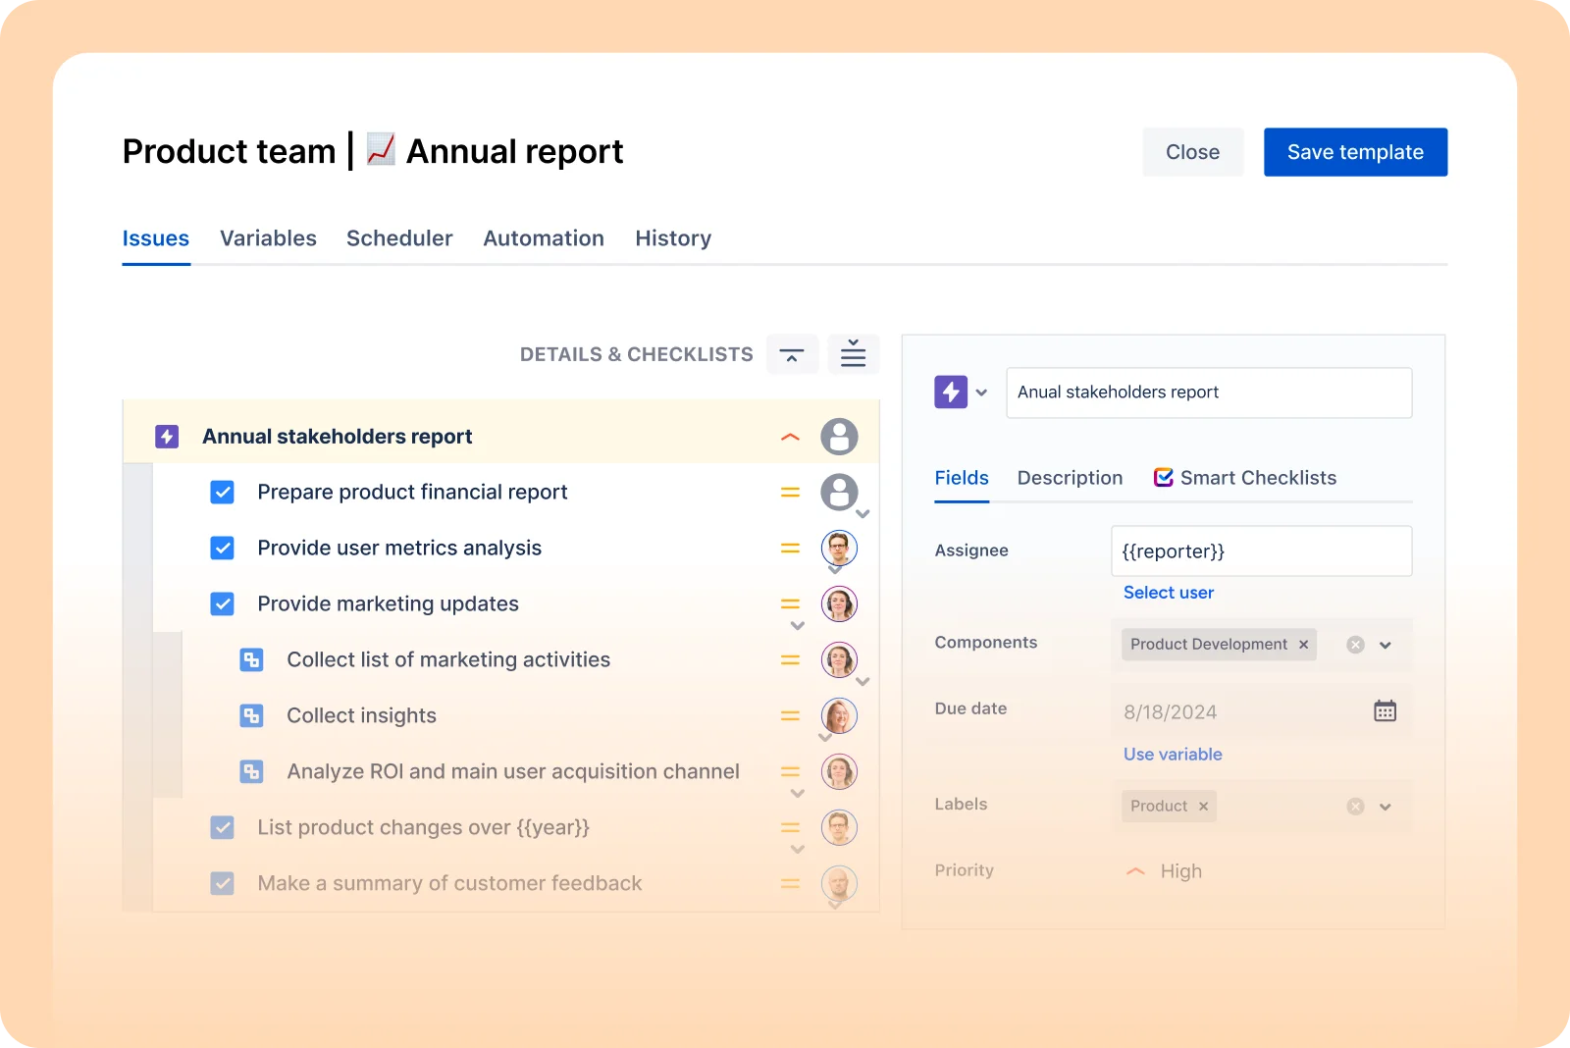Image resolution: width=1570 pixels, height=1048 pixels.
Task: View the History tab
Action: click(673, 238)
